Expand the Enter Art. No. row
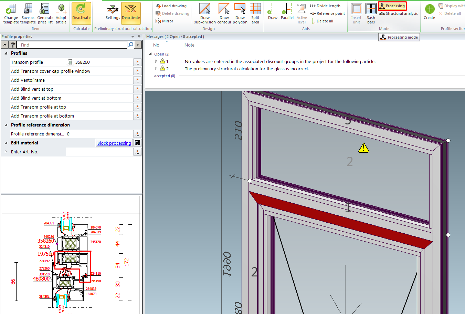465x314 pixels. 6,152
